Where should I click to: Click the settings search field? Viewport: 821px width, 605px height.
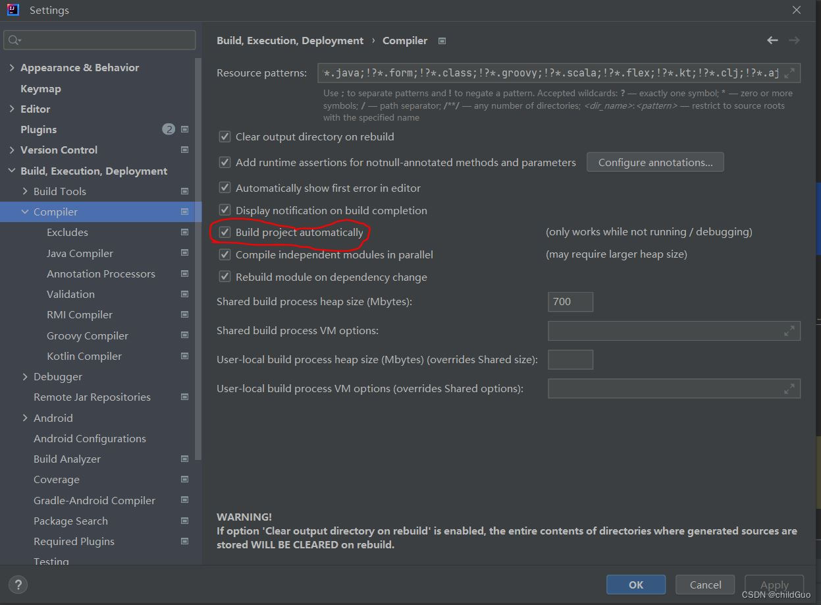[x=100, y=40]
